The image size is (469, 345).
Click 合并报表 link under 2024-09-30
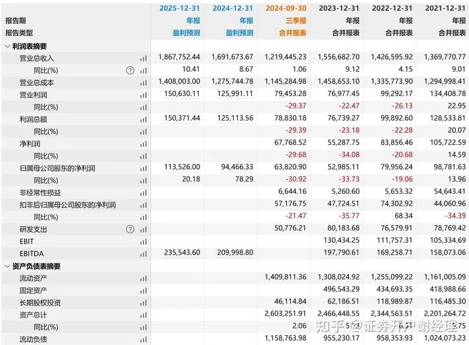point(293,33)
